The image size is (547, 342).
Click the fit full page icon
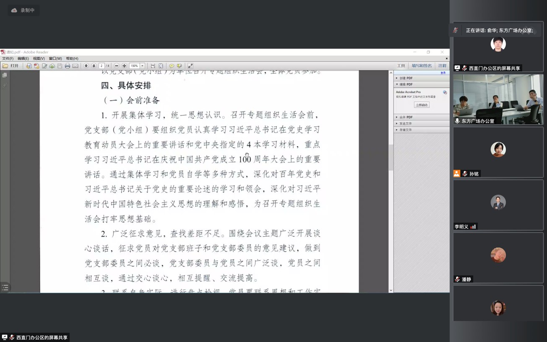tap(161, 66)
